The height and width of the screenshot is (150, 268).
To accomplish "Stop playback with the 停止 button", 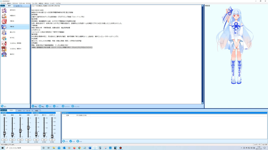I will tap(42, 106).
